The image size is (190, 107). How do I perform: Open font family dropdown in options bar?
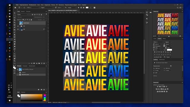pos(34,8)
